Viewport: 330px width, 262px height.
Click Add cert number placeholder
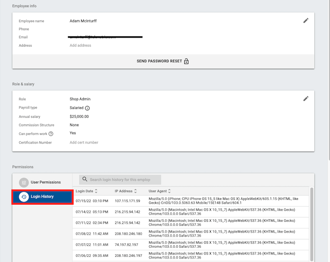point(84,143)
